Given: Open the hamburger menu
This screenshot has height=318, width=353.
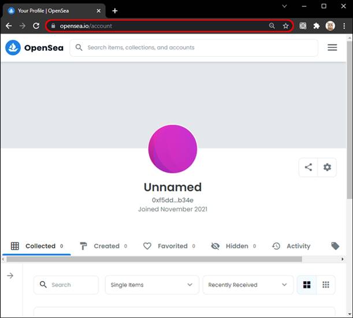Looking at the screenshot, I should tap(332, 48).
